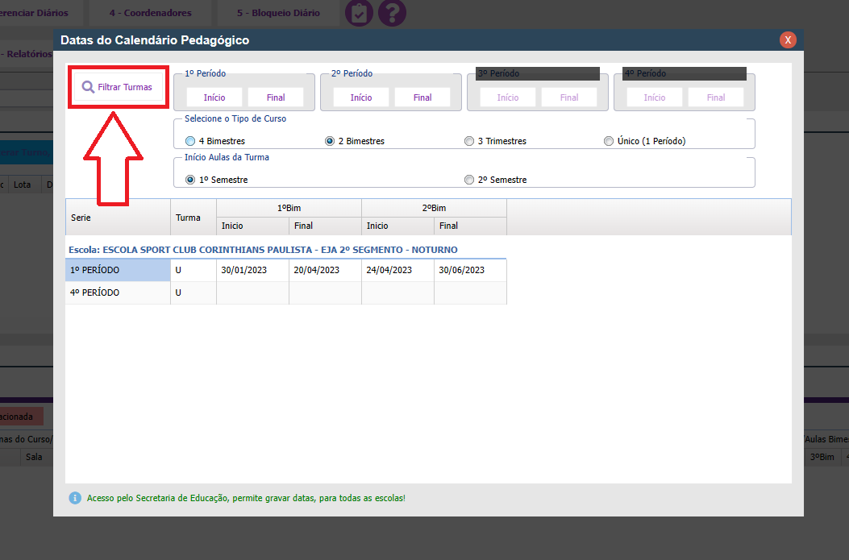This screenshot has width=849, height=560.
Task: Click the 1ºBim start date 30/01/2023 cell
Action: [252, 270]
